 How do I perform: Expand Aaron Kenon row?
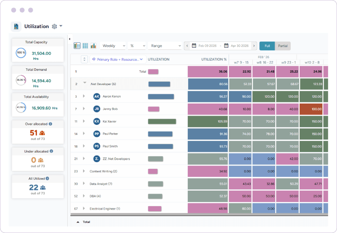[x=84, y=96]
